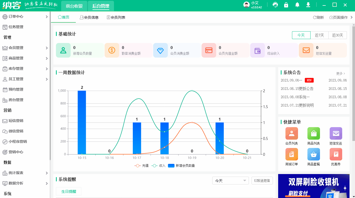
Task: Click the 发送短信 button
Action: (x=262, y=180)
